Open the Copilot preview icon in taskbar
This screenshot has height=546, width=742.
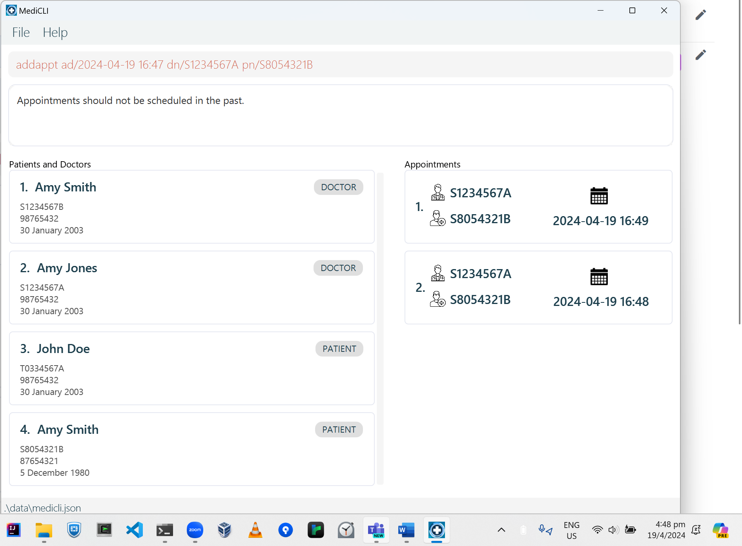(720, 530)
